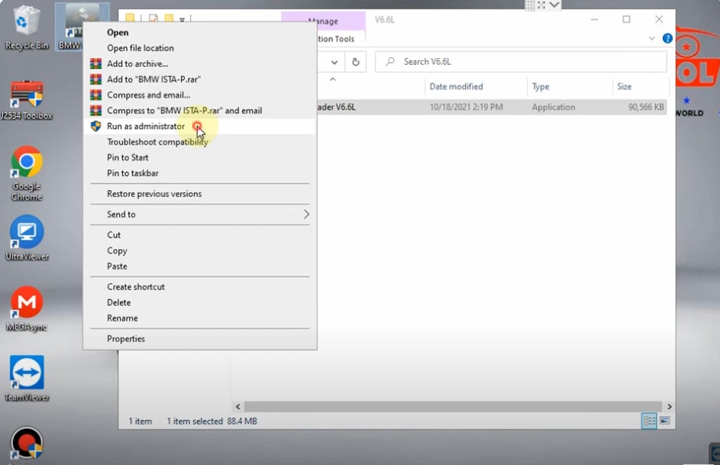The height and width of the screenshot is (465, 720).
Task: Select the MEGAsync desktop shortcut
Action: 27,305
